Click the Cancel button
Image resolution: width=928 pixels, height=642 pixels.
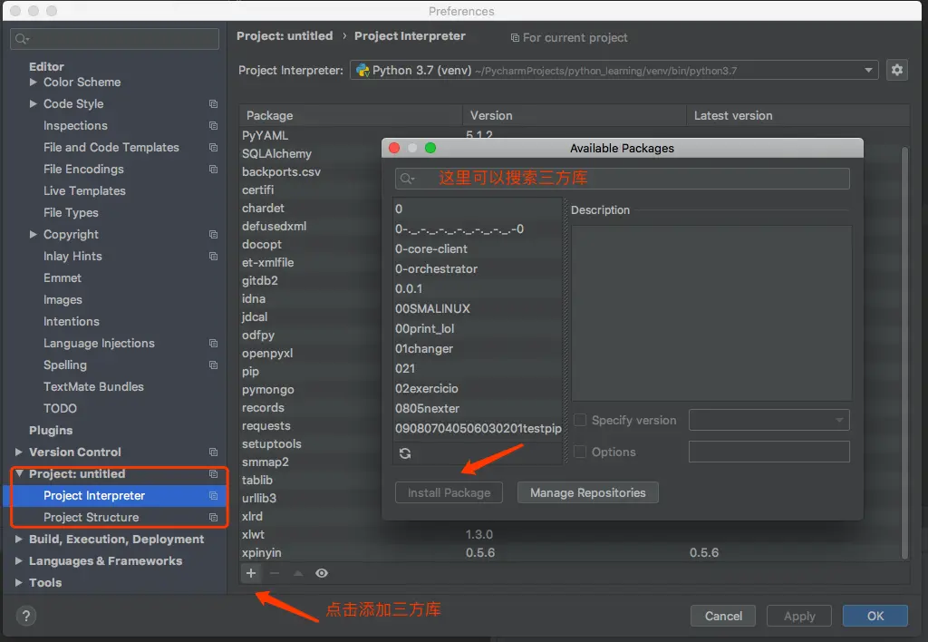click(723, 616)
